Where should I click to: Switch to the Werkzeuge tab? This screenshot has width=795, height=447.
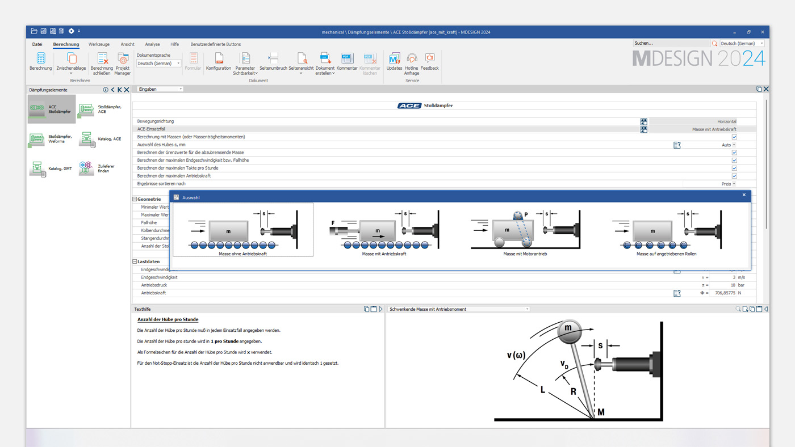[x=99, y=44]
